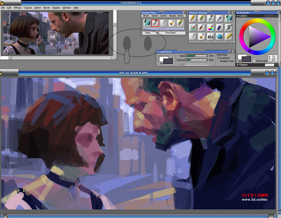Open the File menu

[3, 8]
